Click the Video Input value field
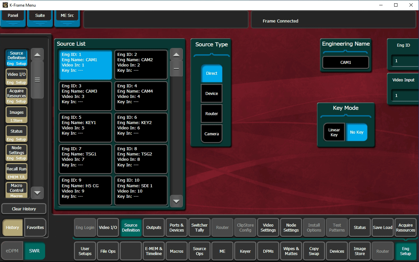Viewport: 419px width, 262px height. click(x=405, y=95)
